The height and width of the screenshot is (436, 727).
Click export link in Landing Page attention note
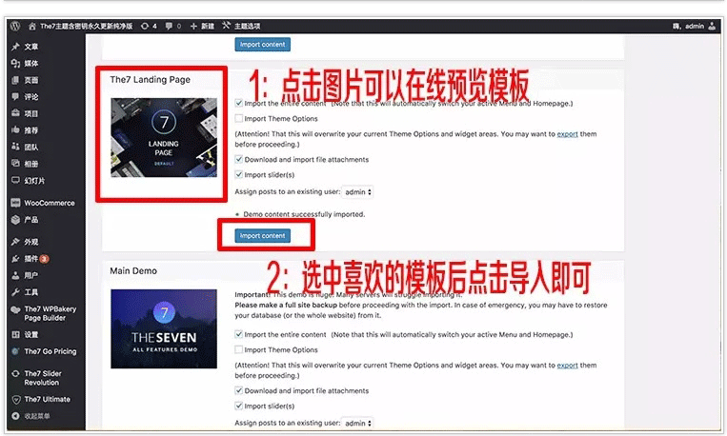(x=567, y=134)
